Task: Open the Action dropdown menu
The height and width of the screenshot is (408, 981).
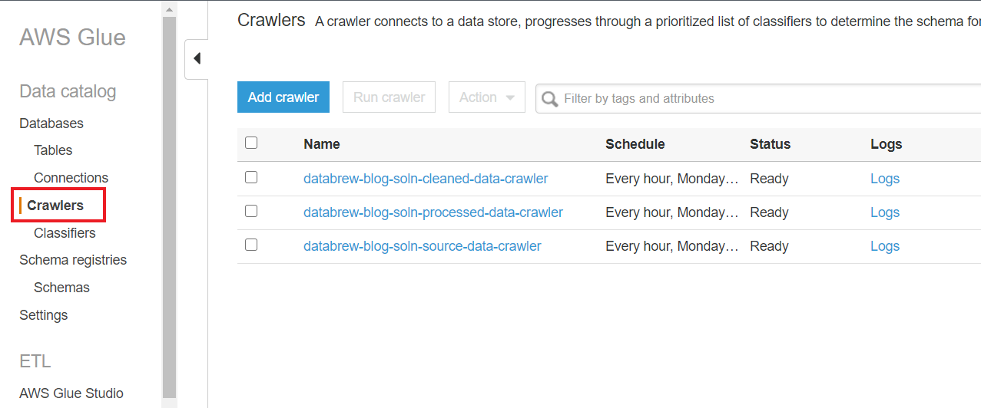Action: (x=486, y=97)
